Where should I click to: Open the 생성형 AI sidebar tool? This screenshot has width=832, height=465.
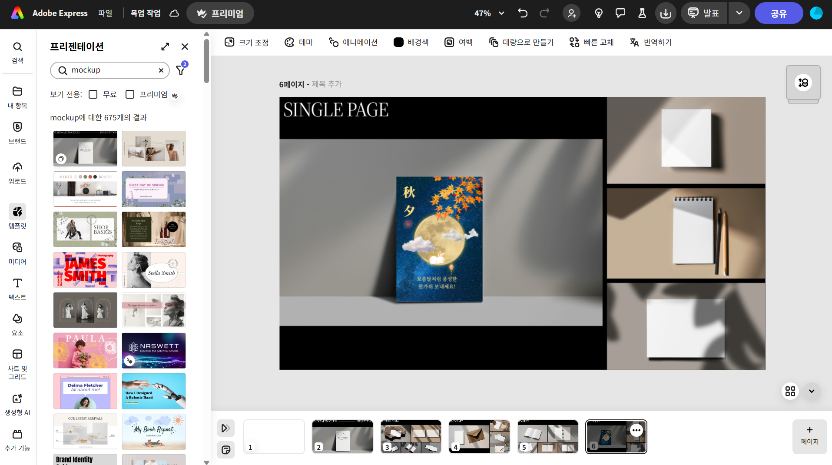17,404
